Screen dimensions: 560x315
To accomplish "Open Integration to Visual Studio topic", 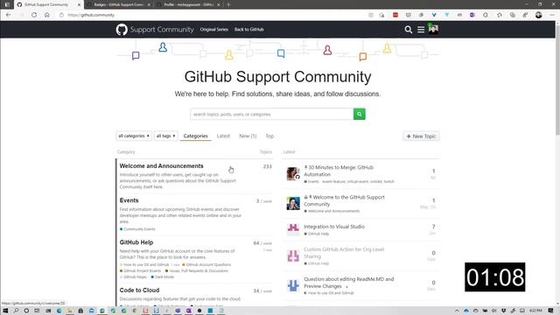I will pyautogui.click(x=334, y=227).
